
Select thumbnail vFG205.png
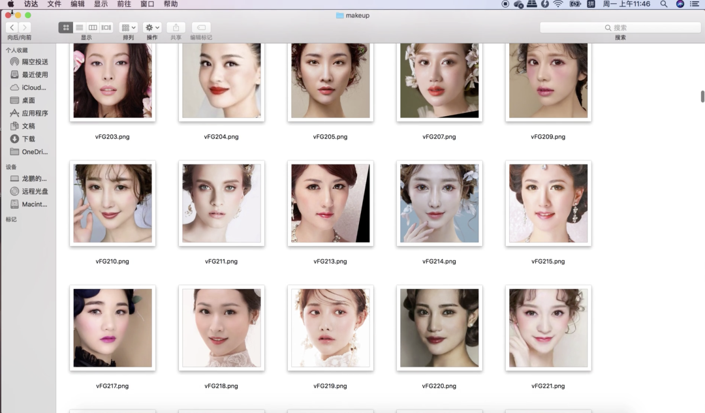[330, 81]
